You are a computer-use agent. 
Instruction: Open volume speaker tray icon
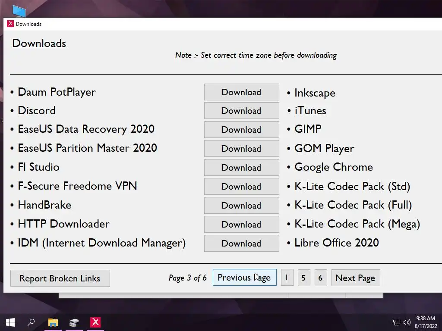tap(407, 322)
